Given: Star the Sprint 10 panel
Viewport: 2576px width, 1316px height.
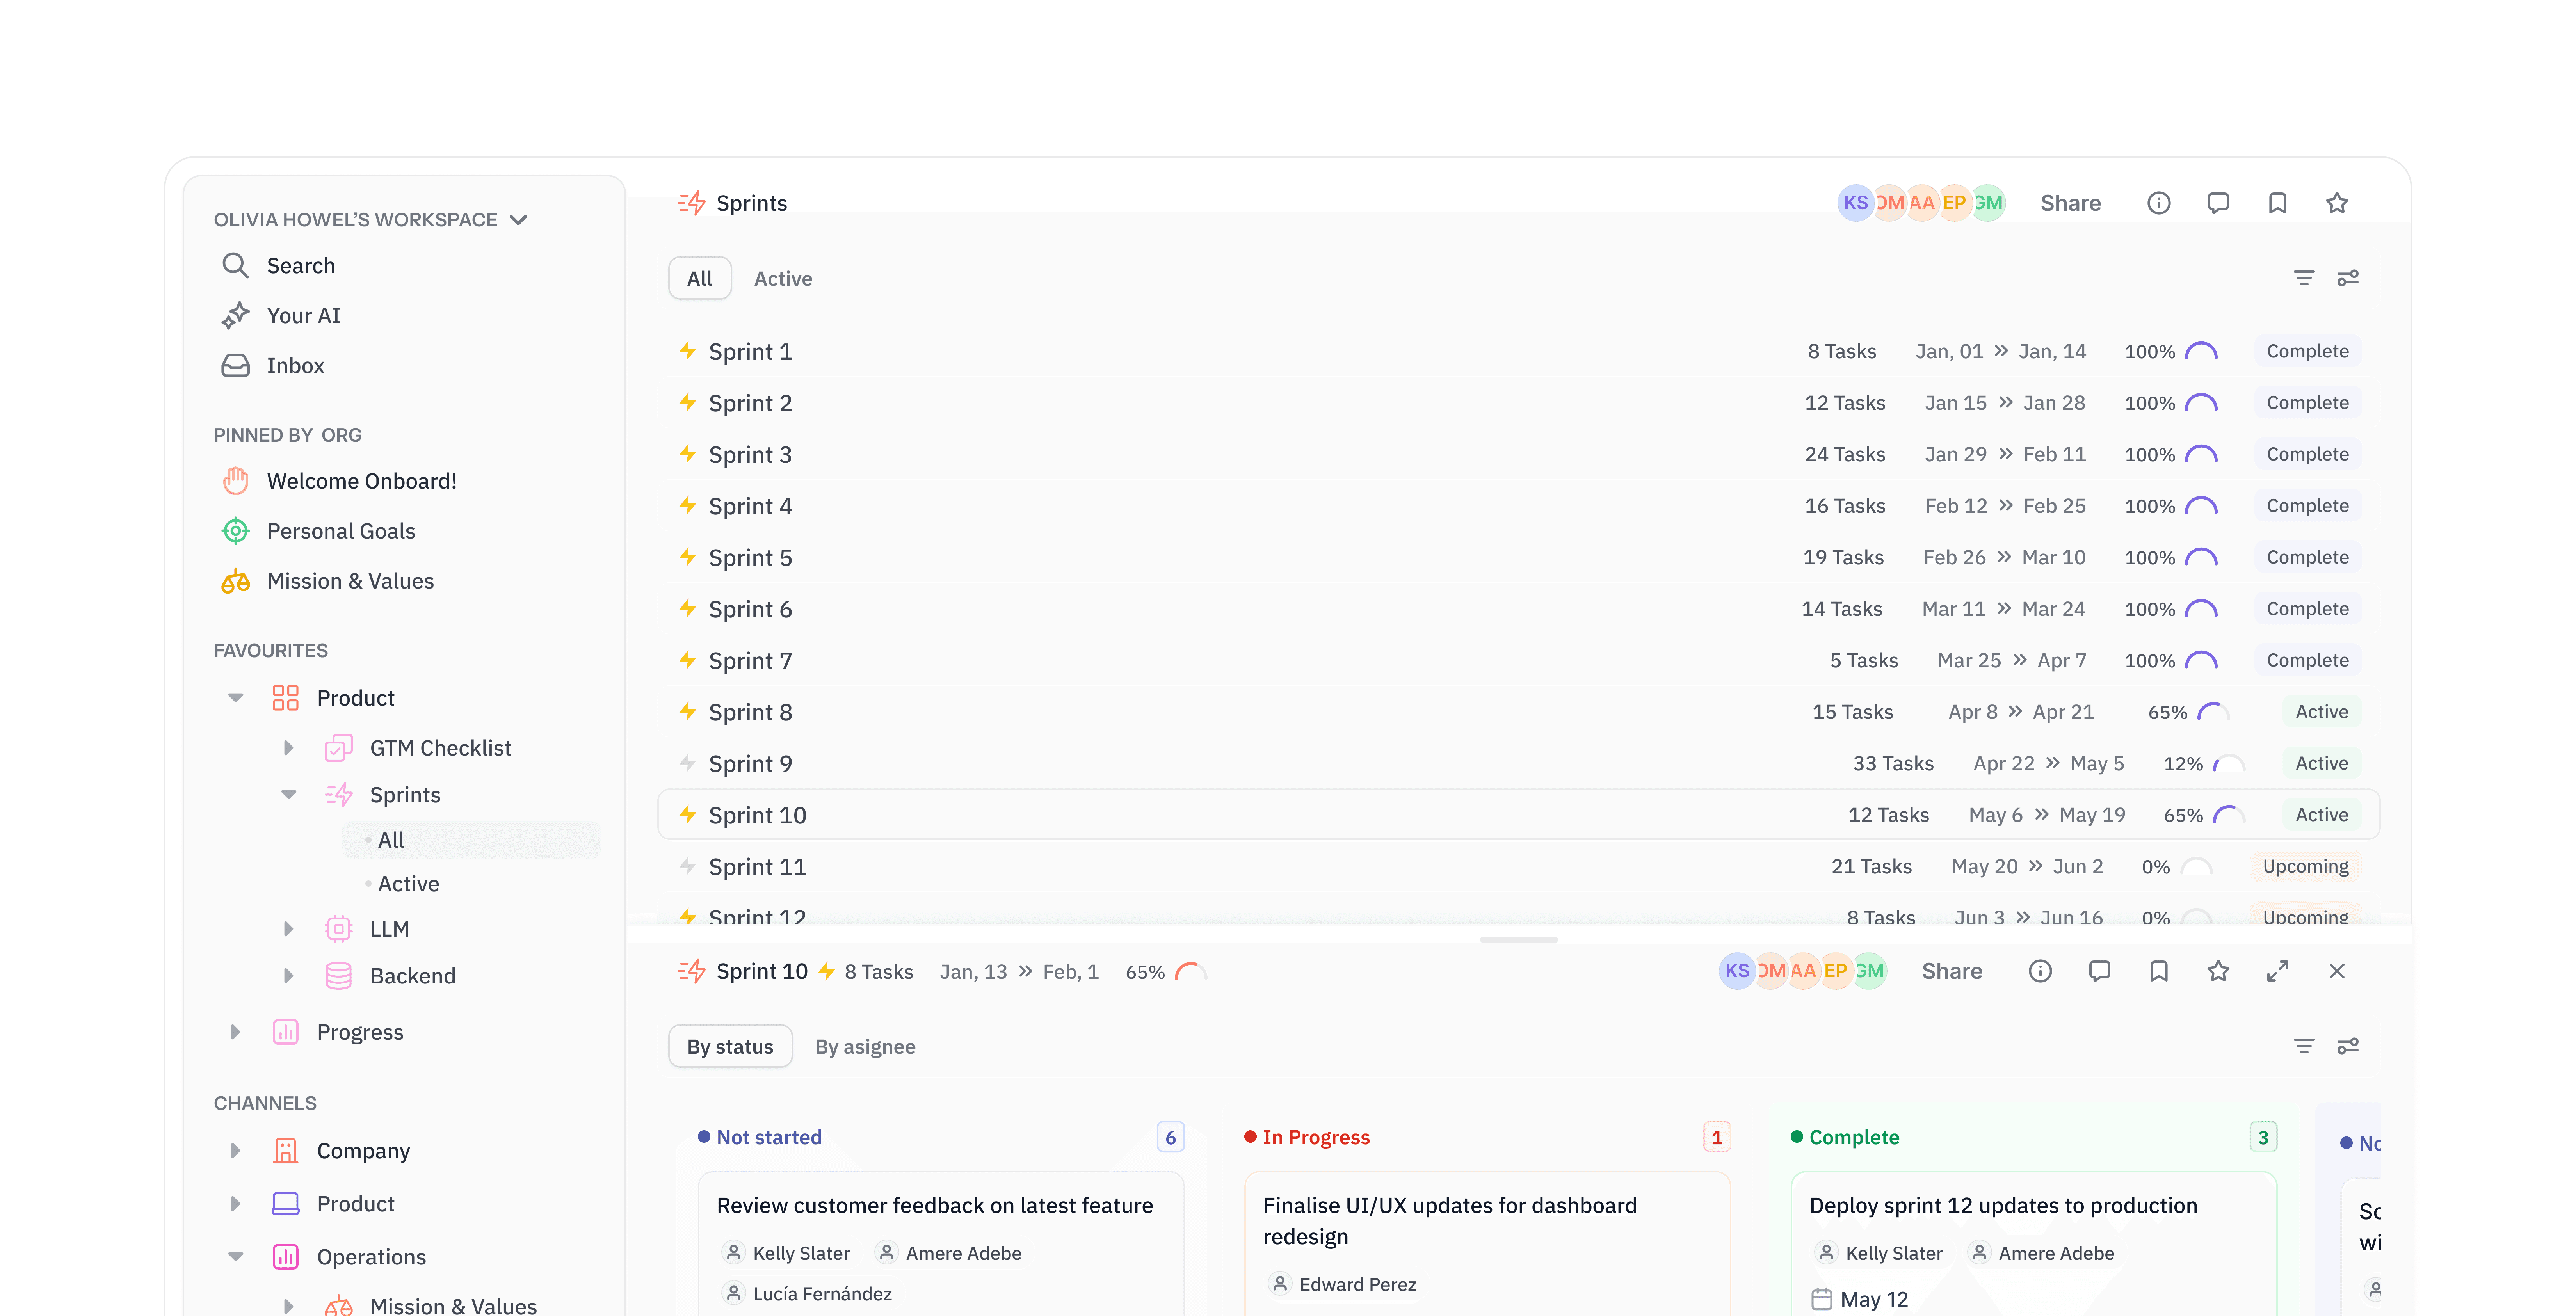Looking at the screenshot, I should (2218, 971).
